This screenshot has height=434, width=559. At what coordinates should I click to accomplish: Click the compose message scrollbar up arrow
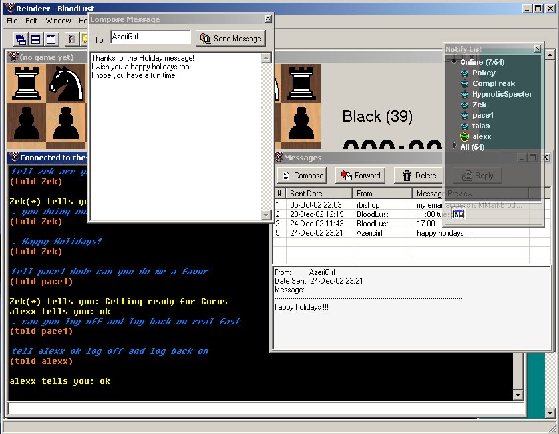click(266, 59)
